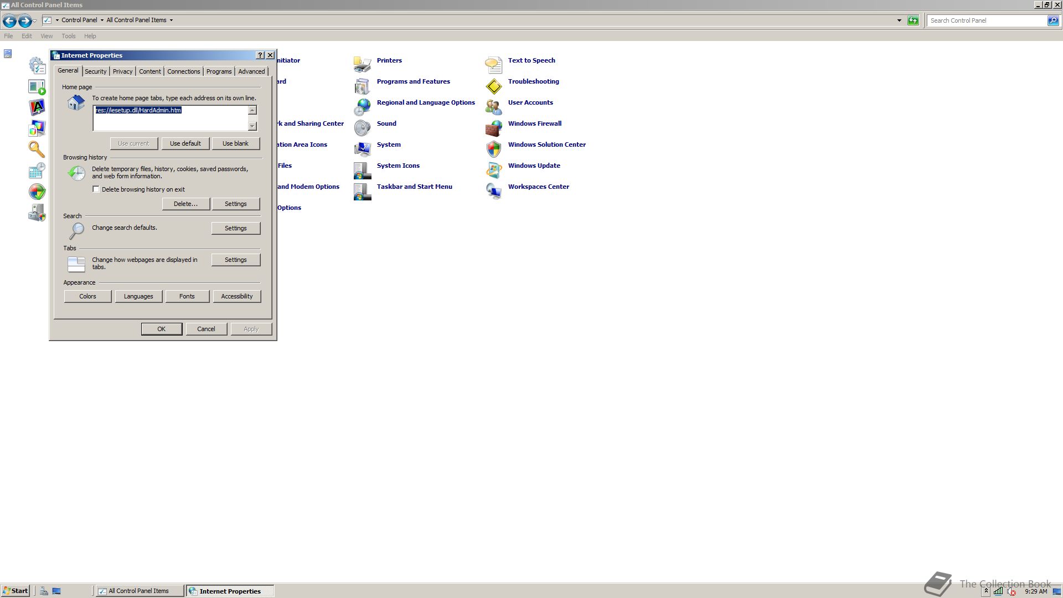Click the AutoPlay icon with green play arrow
This screenshot has width=1063, height=598.
coord(37,86)
